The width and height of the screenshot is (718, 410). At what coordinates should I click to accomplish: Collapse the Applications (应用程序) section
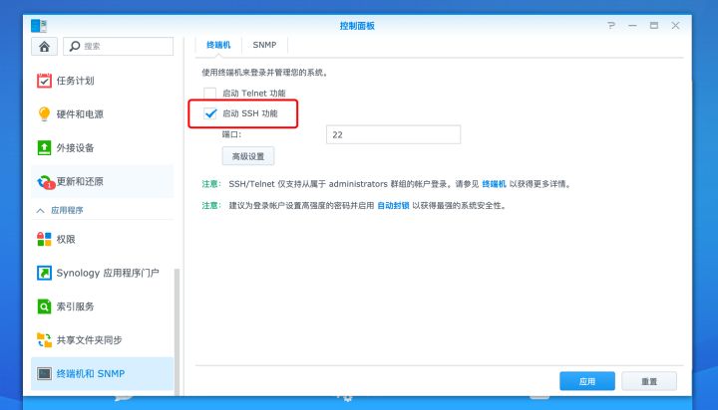pyautogui.click(x=41, y=211)
